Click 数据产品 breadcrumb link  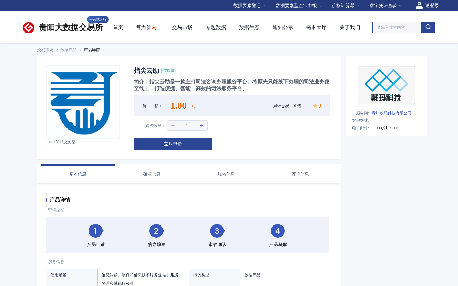[68, 50]
